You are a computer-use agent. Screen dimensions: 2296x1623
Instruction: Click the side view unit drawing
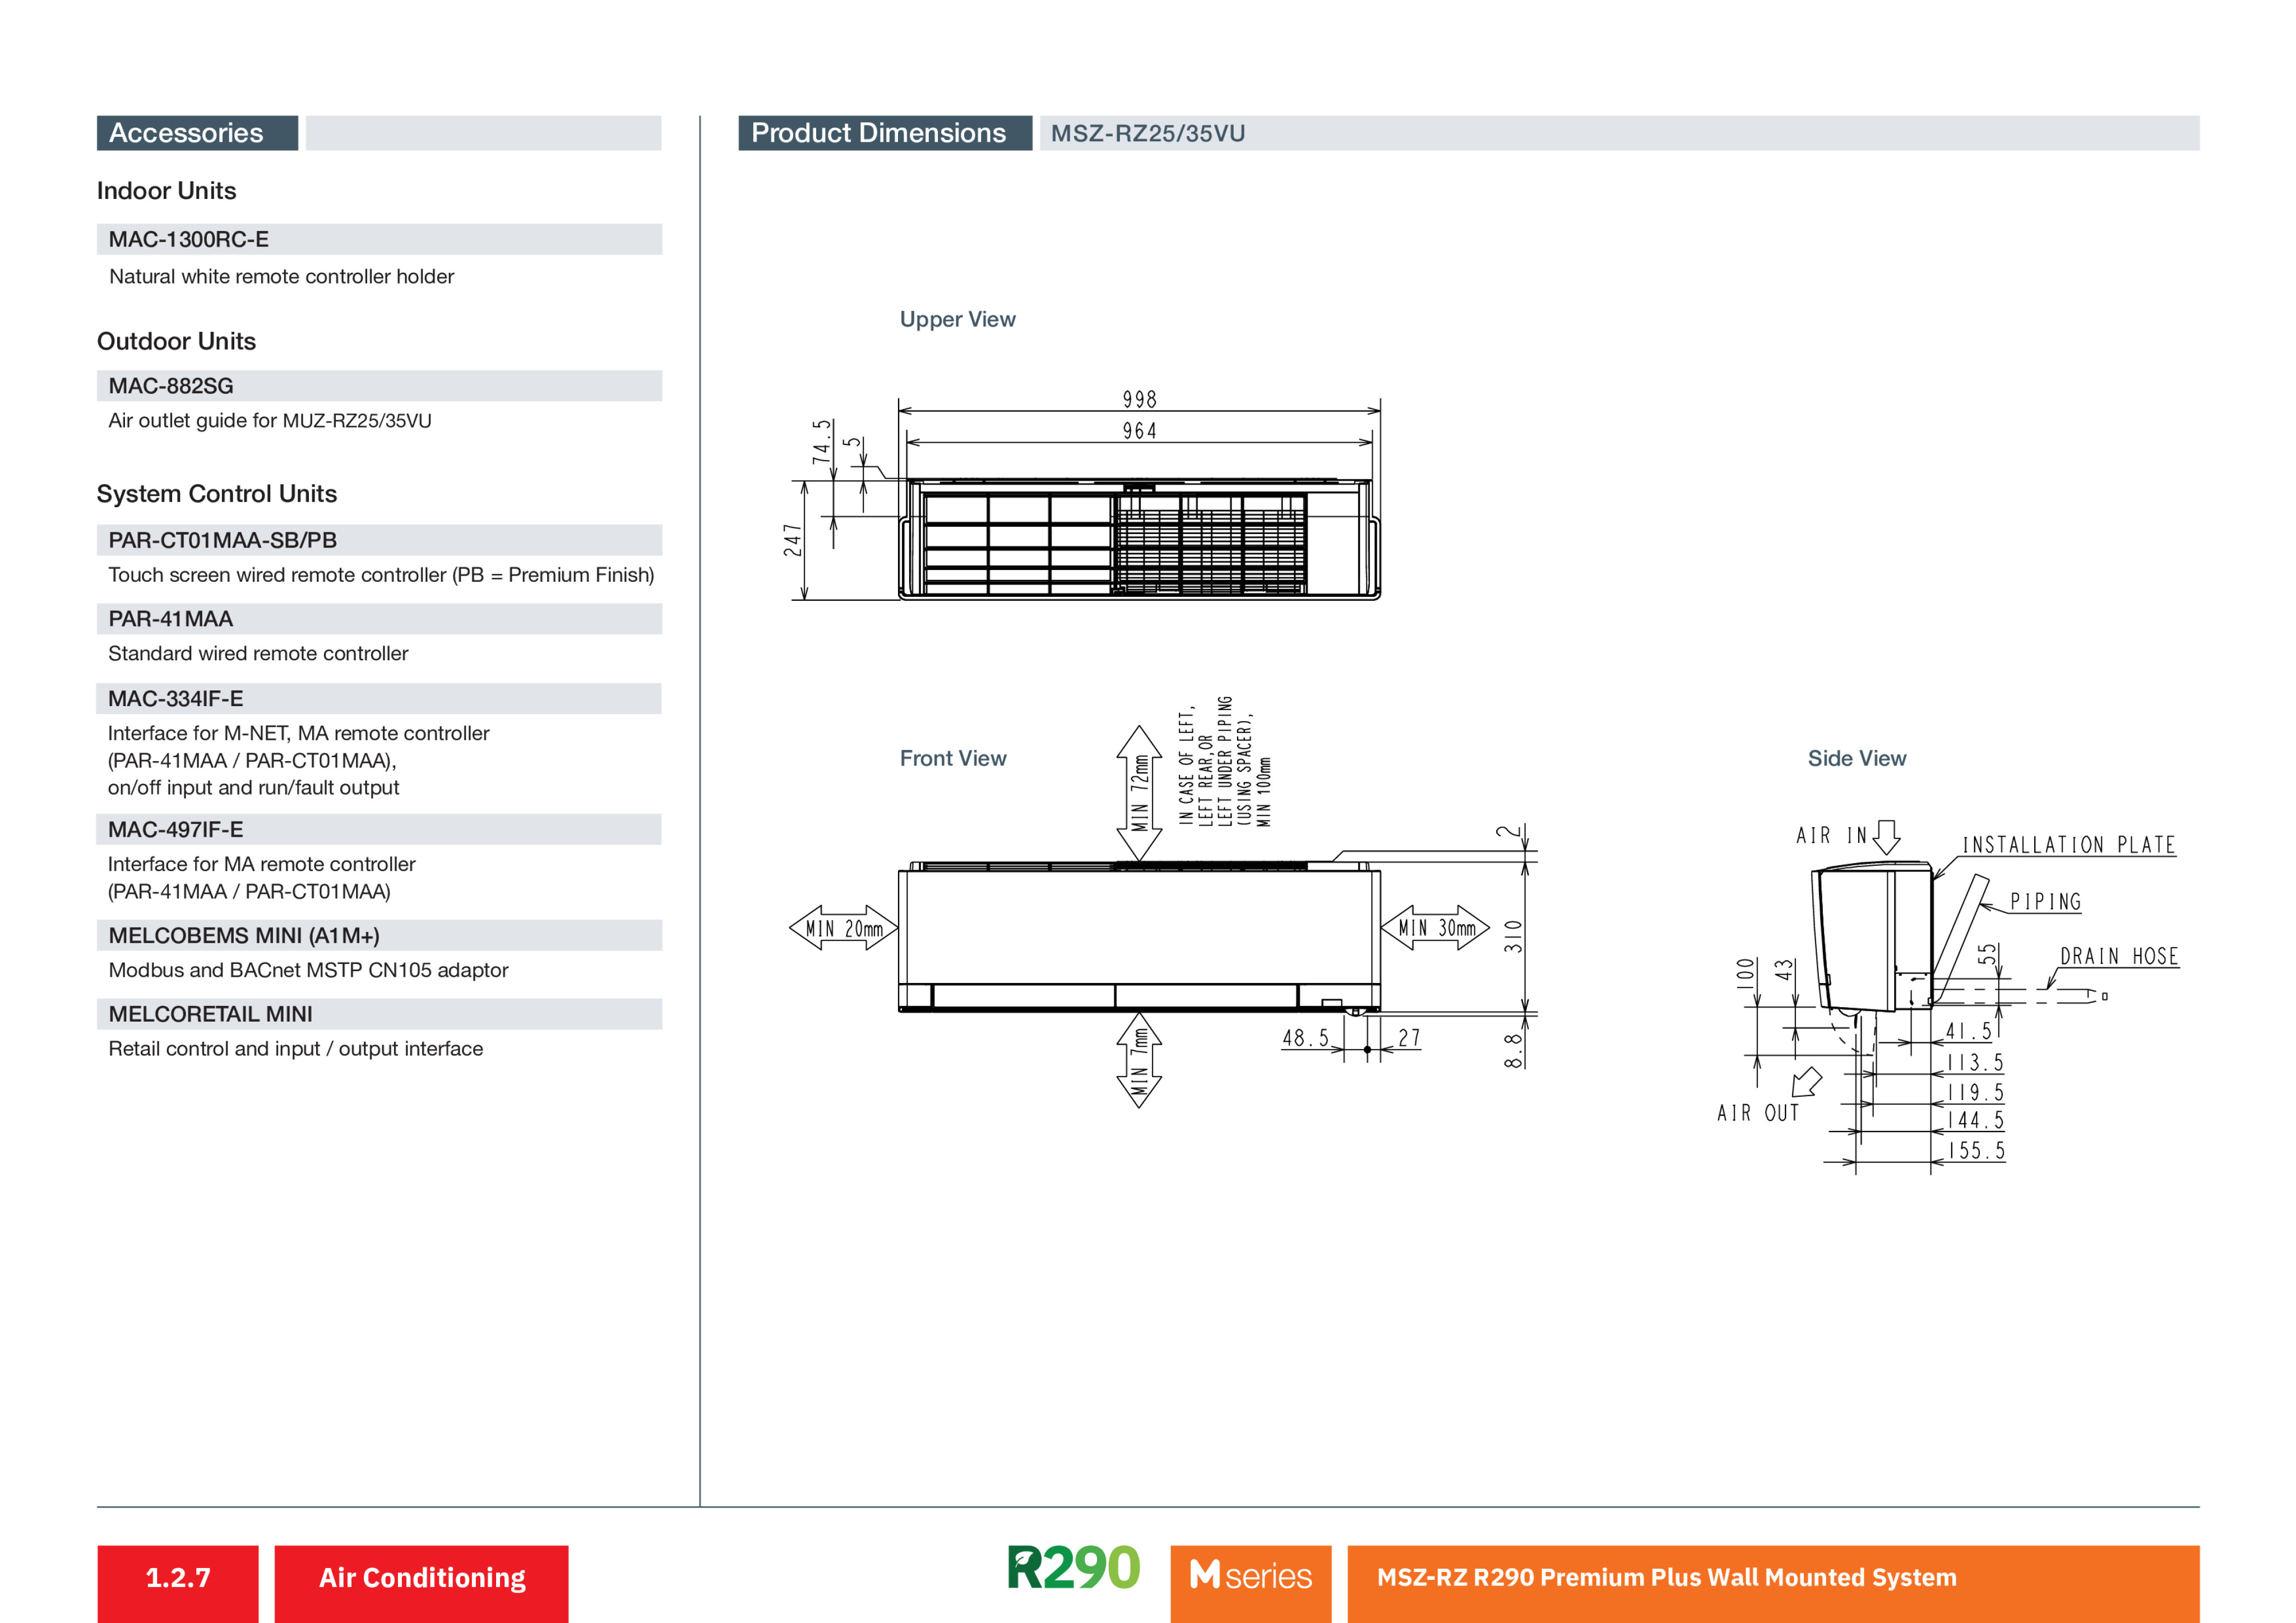pos(1873,938)
